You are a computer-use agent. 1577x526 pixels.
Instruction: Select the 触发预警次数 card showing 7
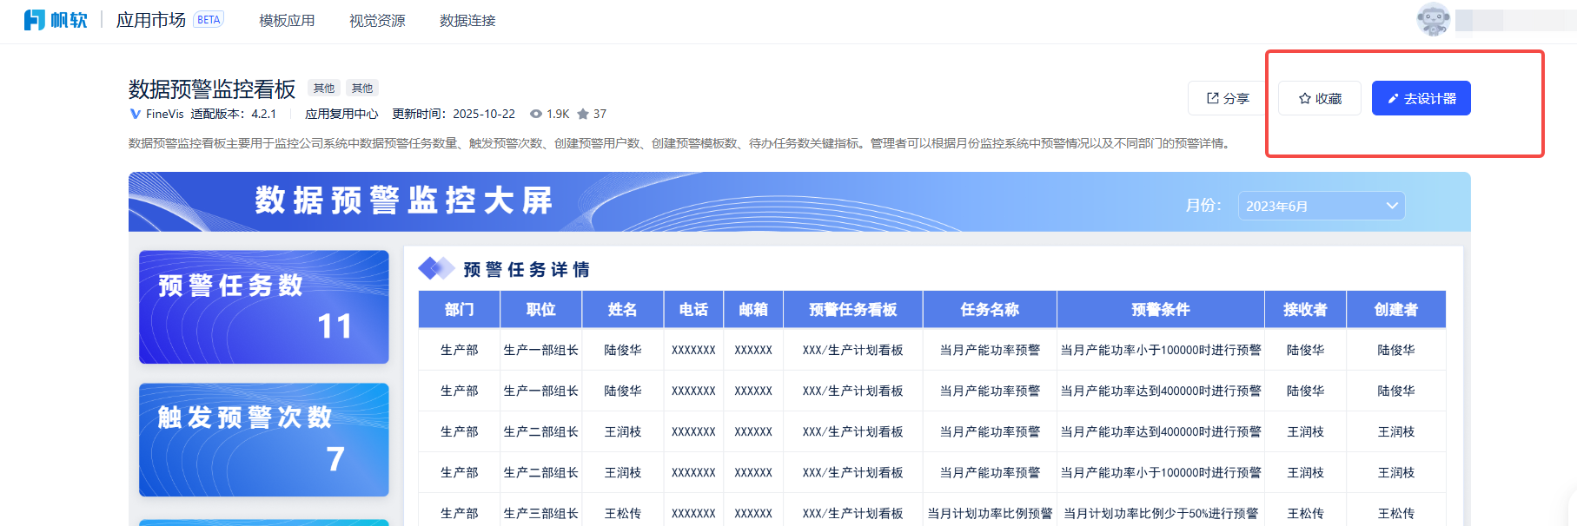point(263,439)
